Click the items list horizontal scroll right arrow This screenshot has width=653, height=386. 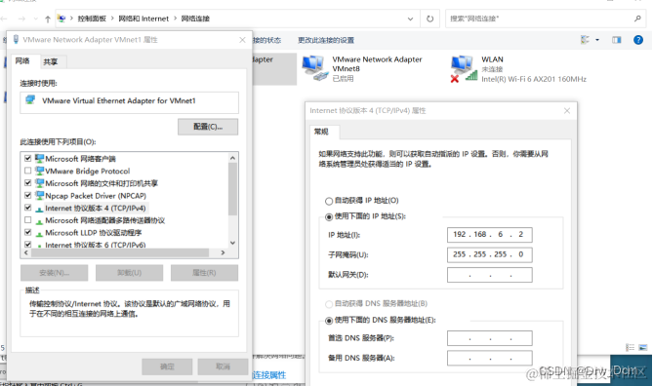pos(223,252)
